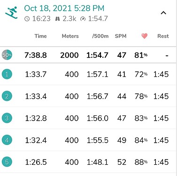This screenshot has width=177, height=176.
Task: Click the 7:38.8 total time summary row
Action: pos(88,55)
